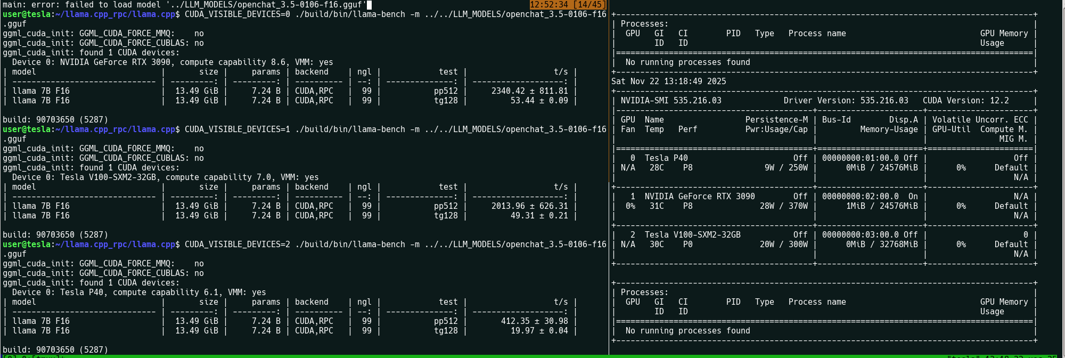Click the pp512 result '2013.96 ± 626.31'
This screenshot has width=1065, height=358.
tap(530, 206)
